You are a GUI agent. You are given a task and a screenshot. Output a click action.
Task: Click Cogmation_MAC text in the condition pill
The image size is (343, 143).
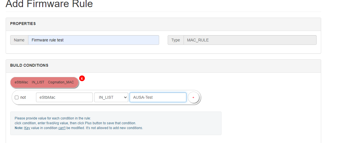pos(61,82)
